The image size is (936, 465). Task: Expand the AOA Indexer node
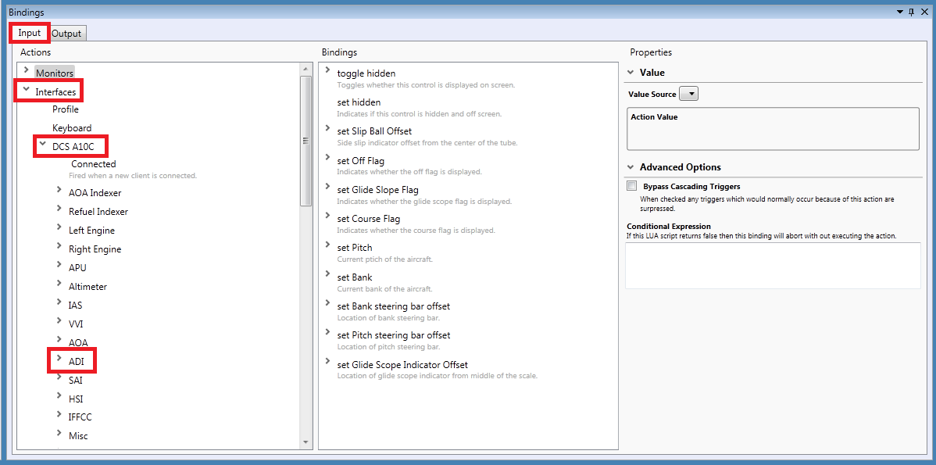59,190
